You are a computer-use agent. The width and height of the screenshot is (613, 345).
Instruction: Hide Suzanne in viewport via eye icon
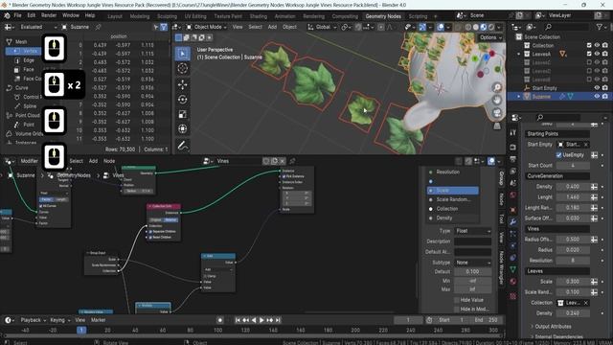[x=597, y=96]
